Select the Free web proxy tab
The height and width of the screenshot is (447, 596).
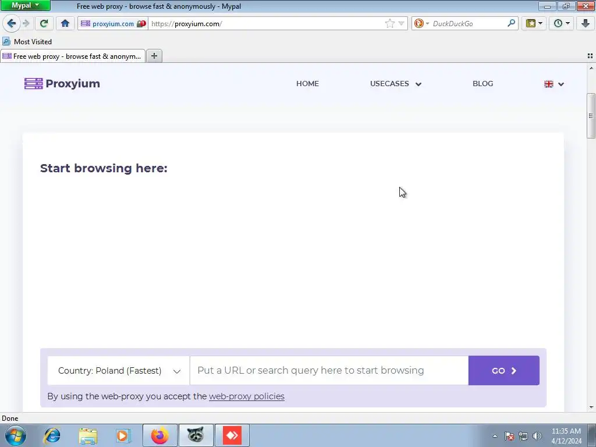[73, 56]
